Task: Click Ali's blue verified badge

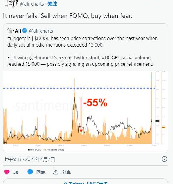Action: [25, 31]
